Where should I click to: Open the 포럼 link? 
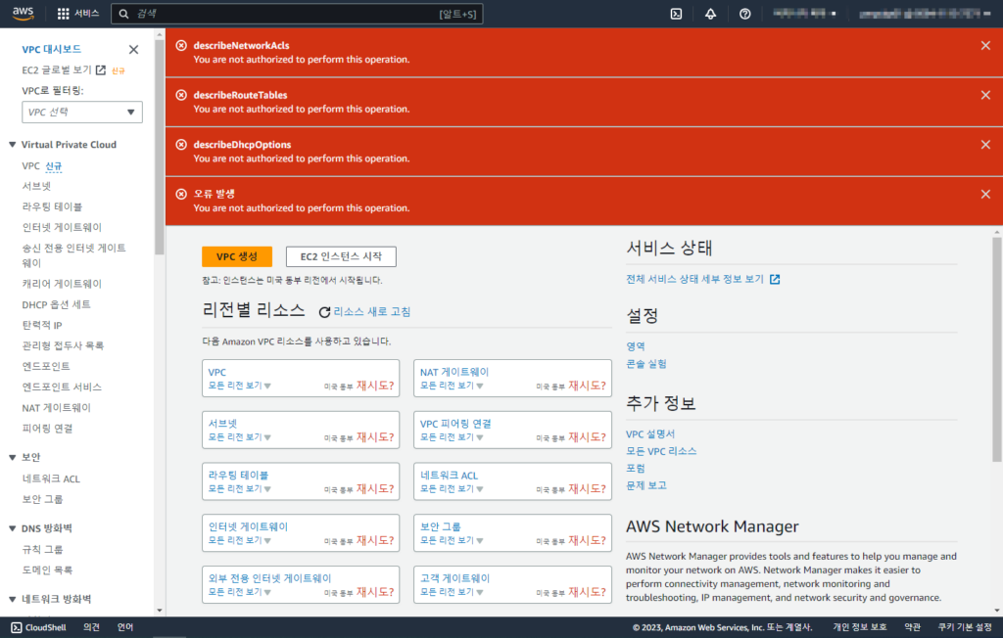[x=635, y=468]
